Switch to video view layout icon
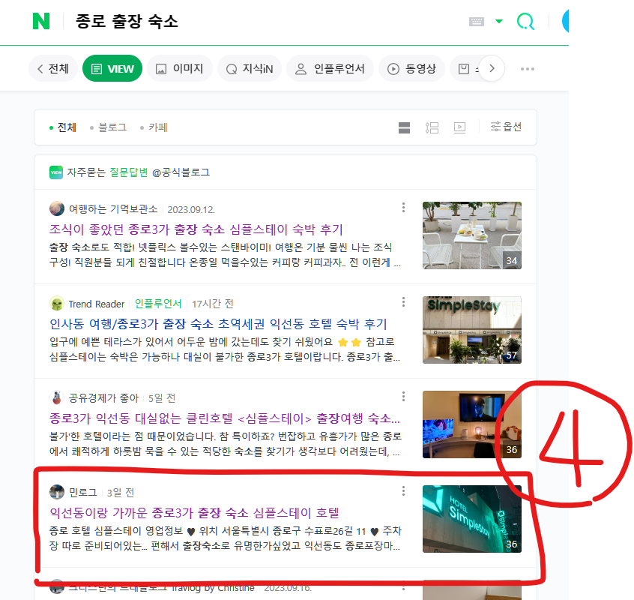 pyautogui.click(x=459, y=127)
